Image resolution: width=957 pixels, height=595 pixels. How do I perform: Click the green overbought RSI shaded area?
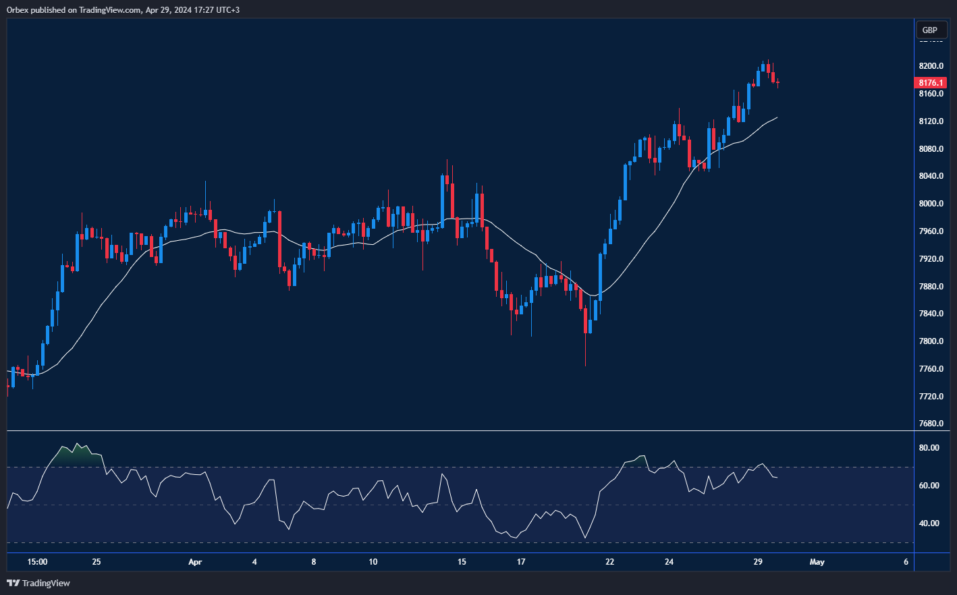74,457
